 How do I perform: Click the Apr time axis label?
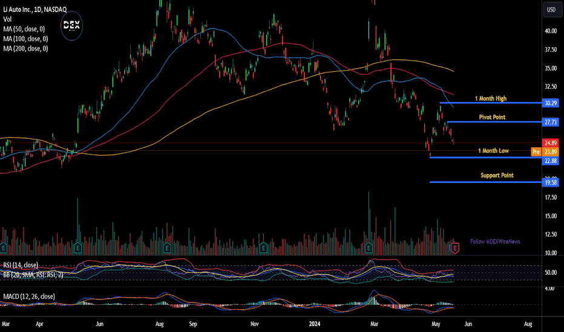point(39,324)
